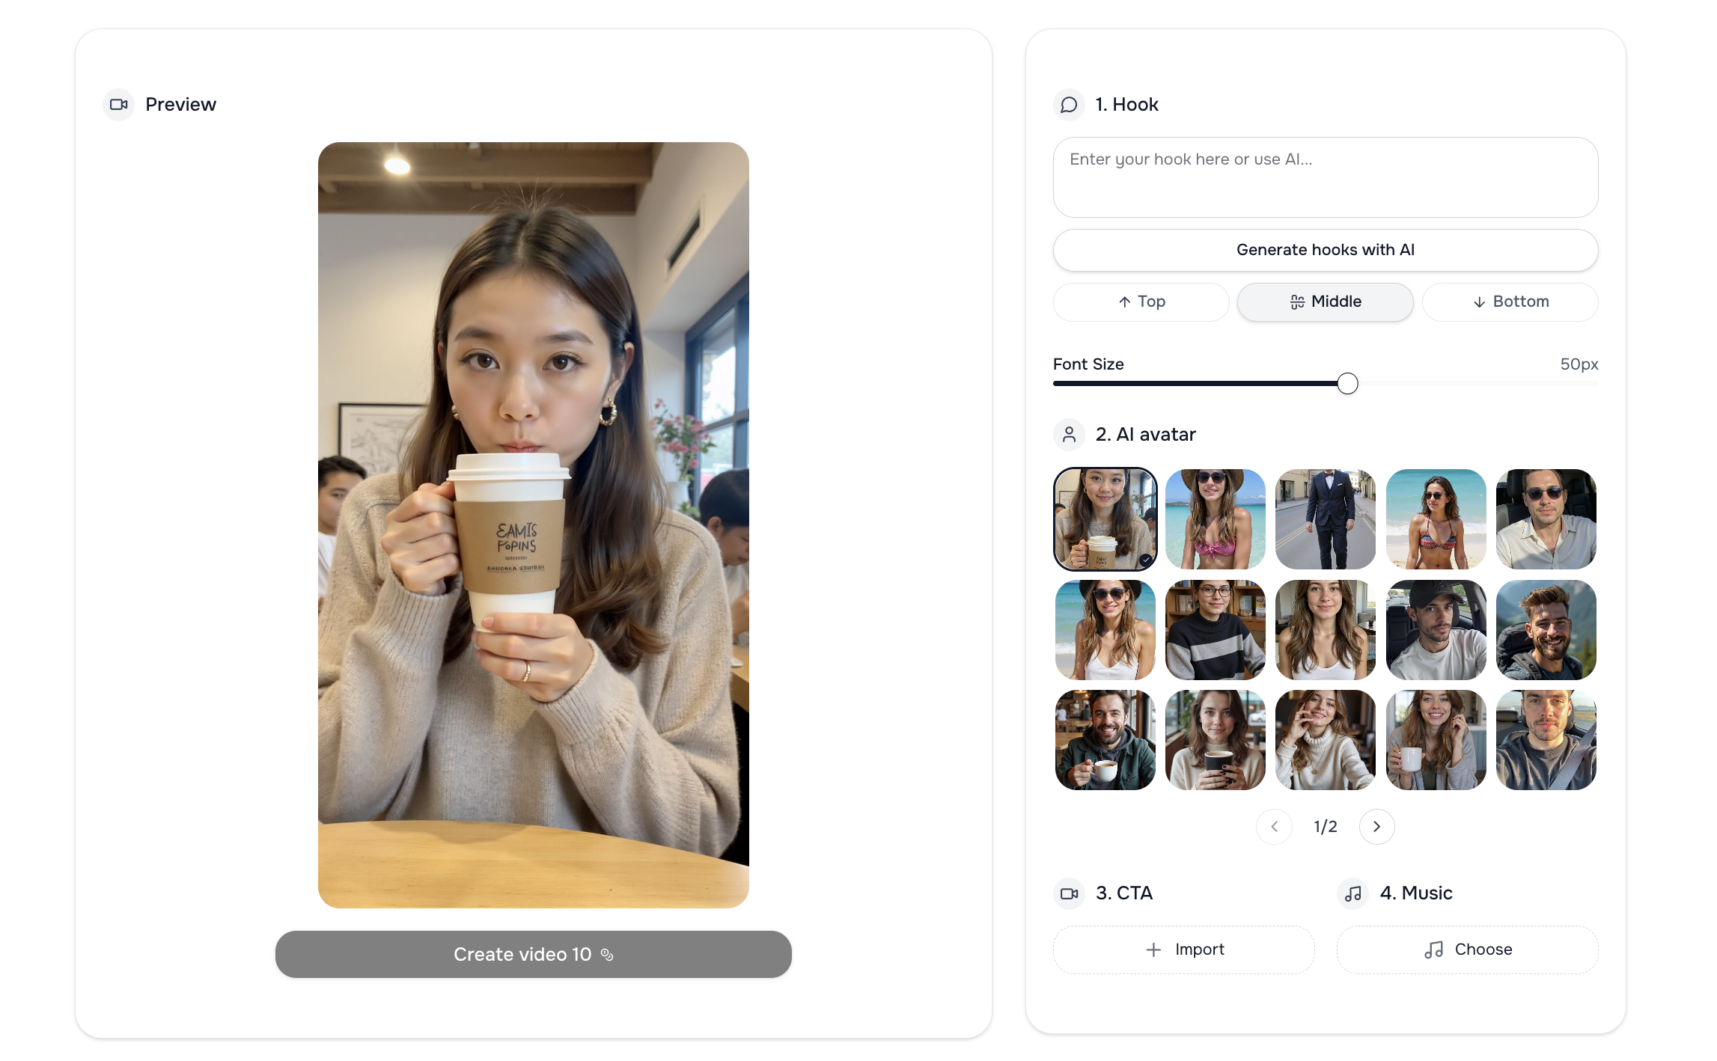
Task: Select avatar woman holding white mug, gray cardigan
Action: click(1436, 740)
